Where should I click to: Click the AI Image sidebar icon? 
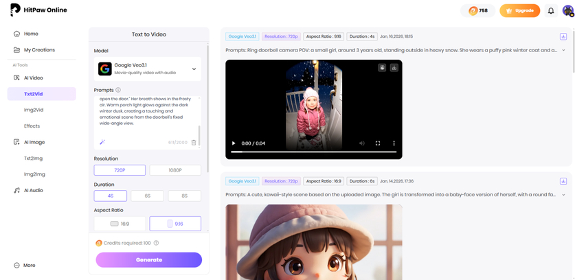point(16,142)
